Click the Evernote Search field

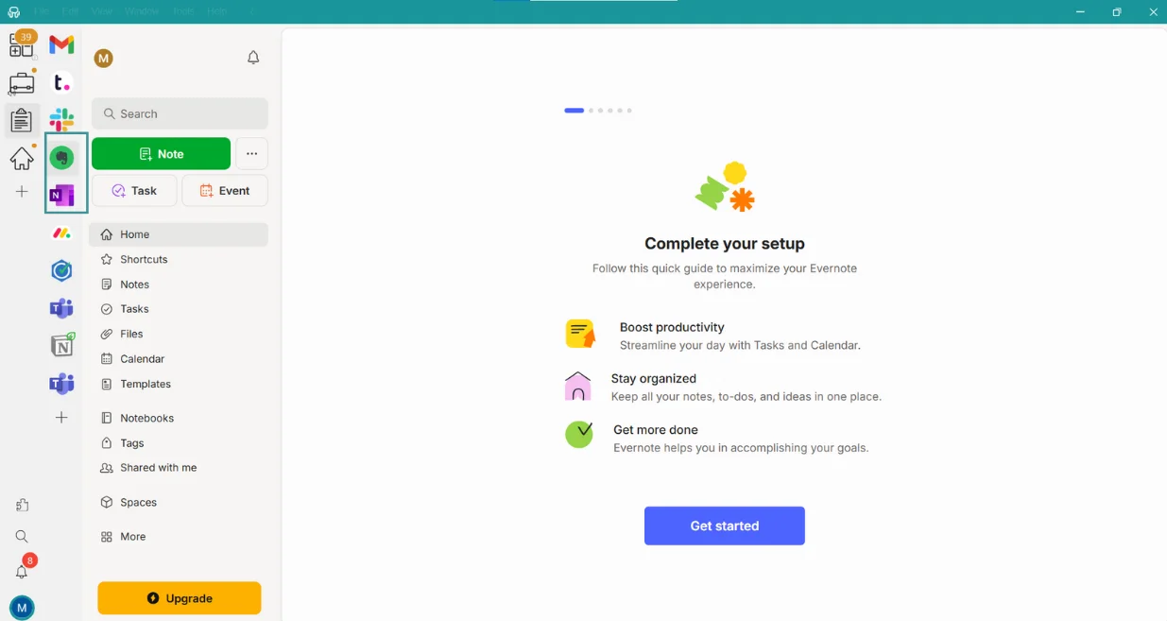[x=180, y=113]
